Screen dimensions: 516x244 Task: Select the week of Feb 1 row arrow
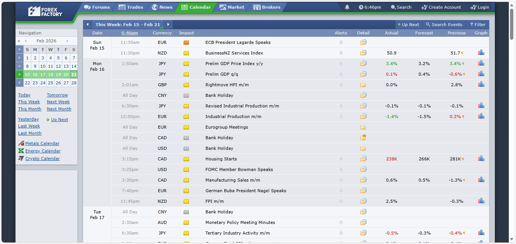point(20,58)
